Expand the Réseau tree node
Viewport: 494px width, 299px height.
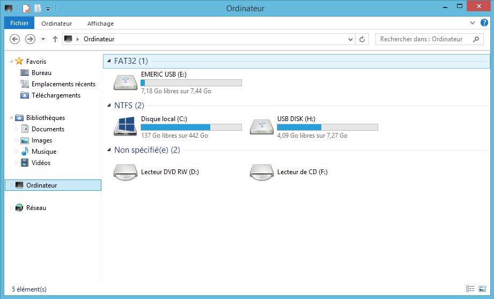coord(11,208)
